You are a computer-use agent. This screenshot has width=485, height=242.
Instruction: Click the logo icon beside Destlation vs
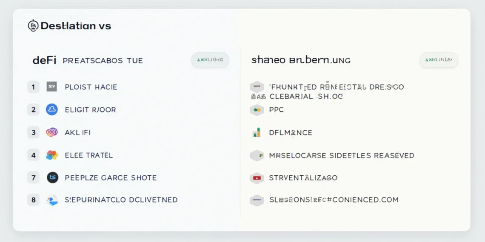33,26
